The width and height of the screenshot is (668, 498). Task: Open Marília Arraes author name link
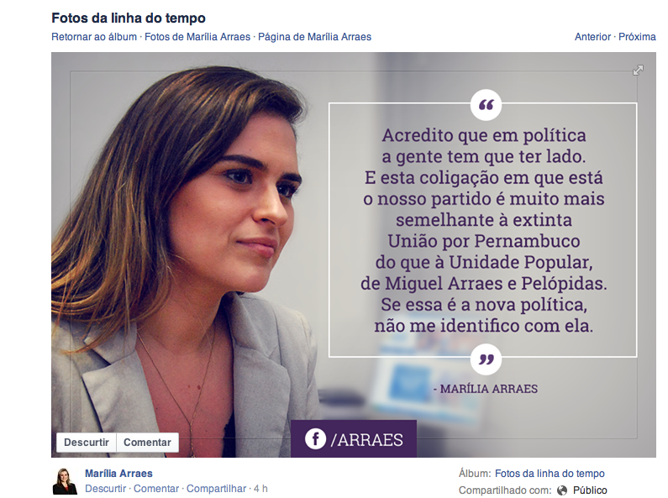tap(118, 474)
